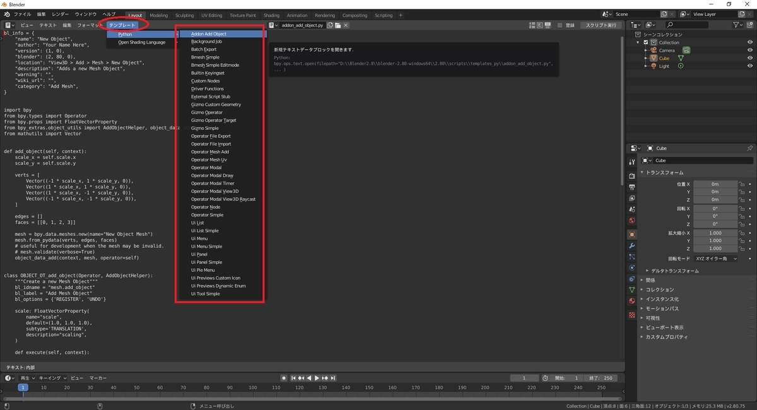
Task: Open file folder icon in text editor header
Action: [x=338, y=25]
